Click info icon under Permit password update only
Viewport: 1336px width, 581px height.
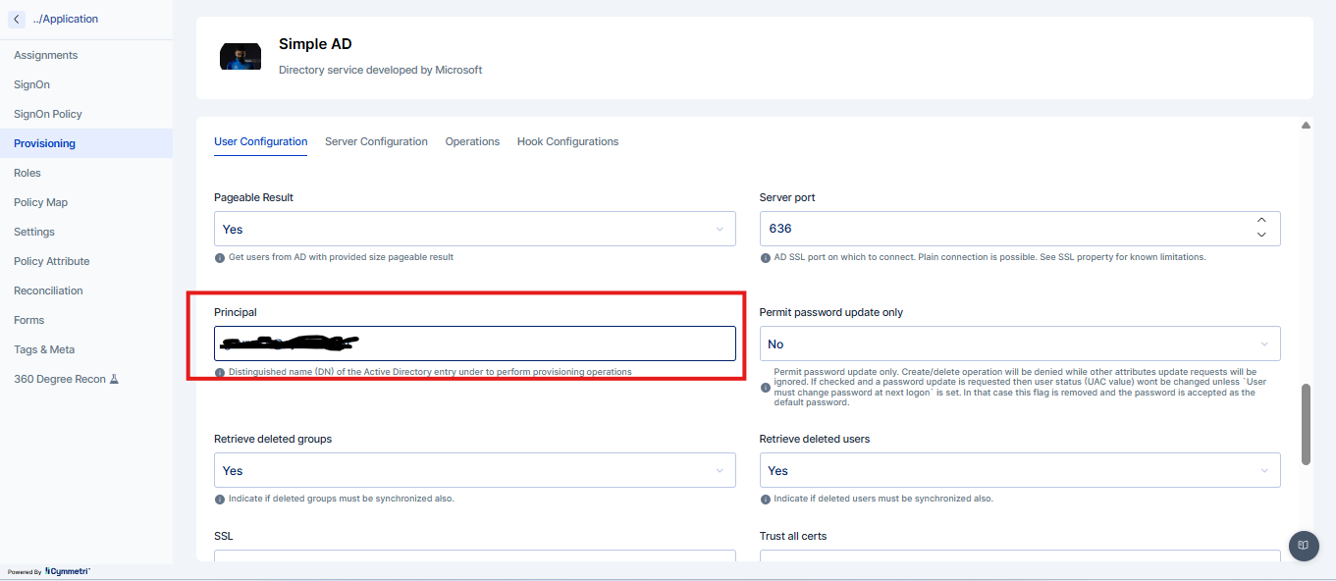(x=765, y=387)
